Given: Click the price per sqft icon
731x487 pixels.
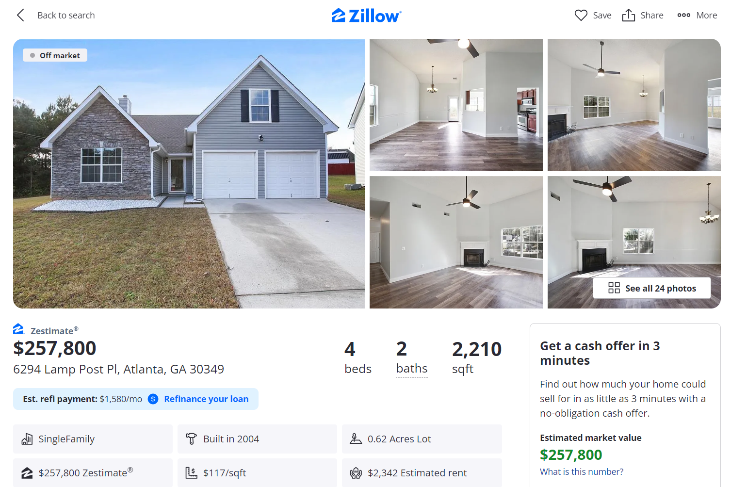Looking at the screenshot, I should [191, 473].
